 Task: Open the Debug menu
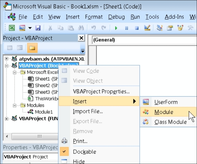[x=117, y=17]
